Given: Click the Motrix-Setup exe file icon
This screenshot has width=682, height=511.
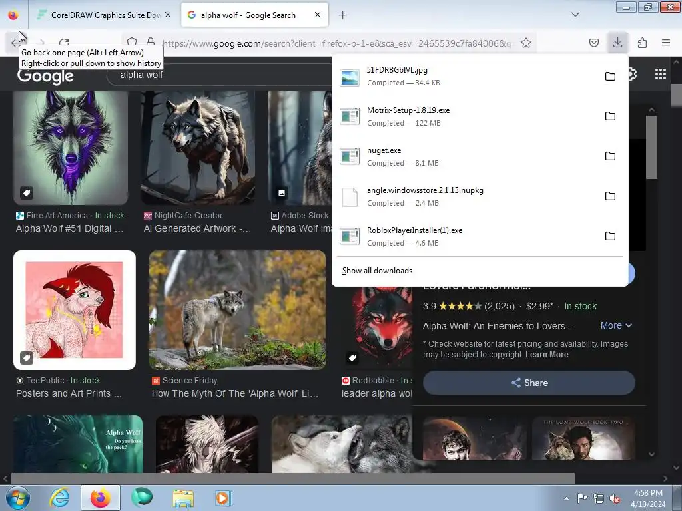Looking at the screenshot, I should [350, 116].
